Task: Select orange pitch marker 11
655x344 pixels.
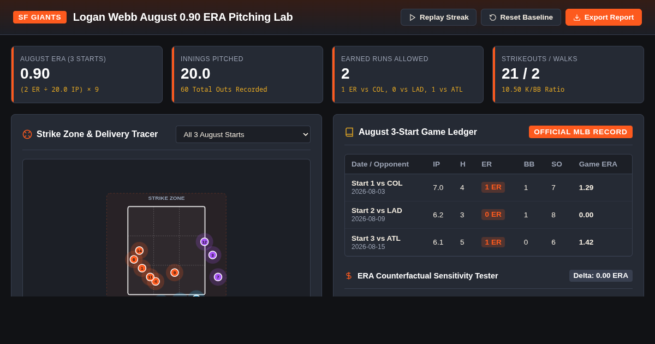Action: pos(150,277)
